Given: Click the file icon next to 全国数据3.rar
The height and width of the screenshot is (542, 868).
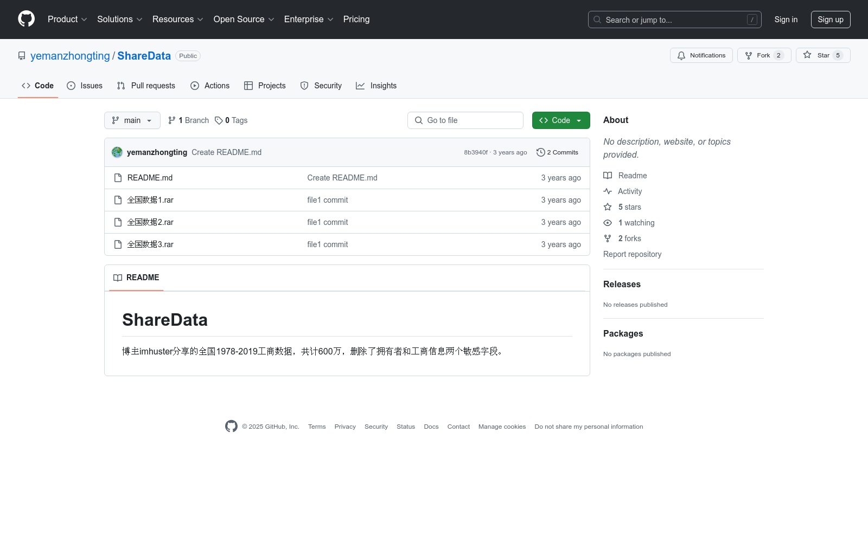Looking at the screenshot, I should (x=118, y=244).
